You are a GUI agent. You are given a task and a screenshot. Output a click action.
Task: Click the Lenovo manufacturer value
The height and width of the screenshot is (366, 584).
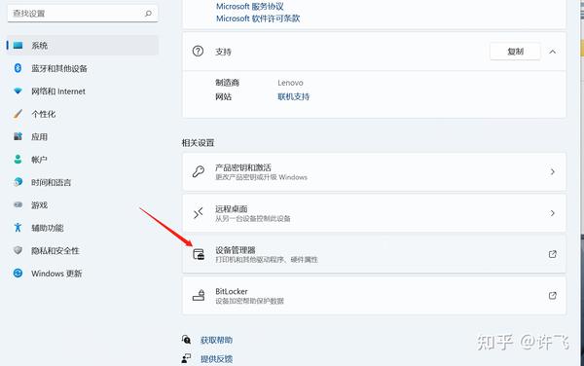pyautogui.click(x=290, y=83)
